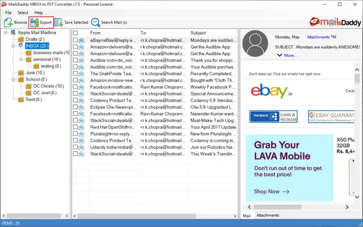Image resolution: width=363 pixels, height=227 pixels.
Task: Open business mails folder
Action: click(51, 53)
